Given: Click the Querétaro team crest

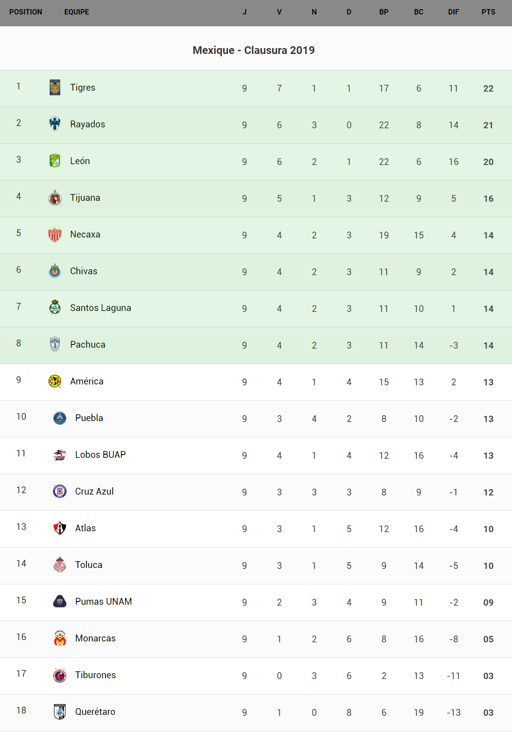Looking at the screenshot, I should click(60, 712).
